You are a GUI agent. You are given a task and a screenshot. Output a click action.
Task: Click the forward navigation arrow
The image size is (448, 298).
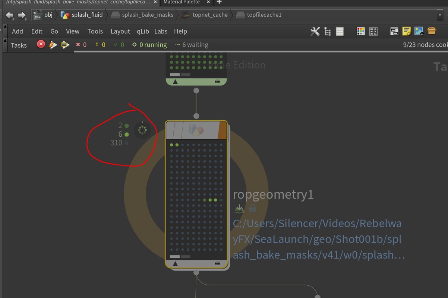22,15
